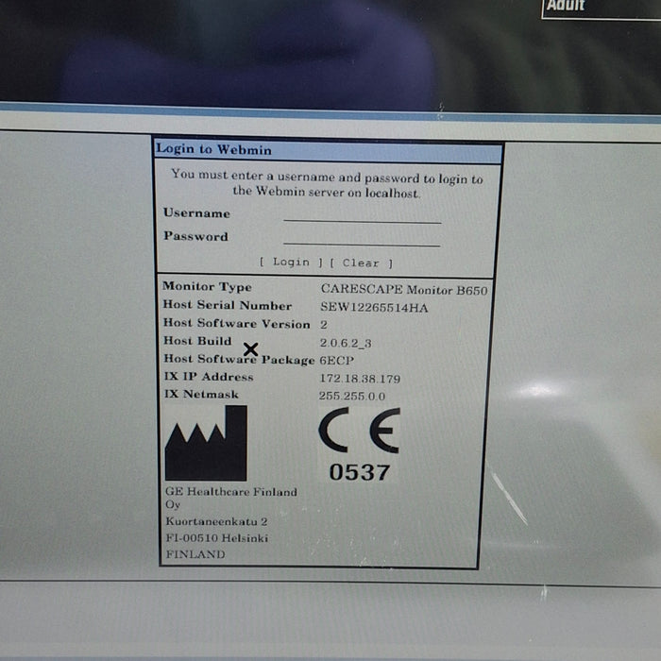Click the Login button
Screen dimensions: 661x661
click(x=291, y=262)
